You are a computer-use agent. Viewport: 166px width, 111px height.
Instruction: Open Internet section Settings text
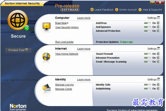(152, 49)
